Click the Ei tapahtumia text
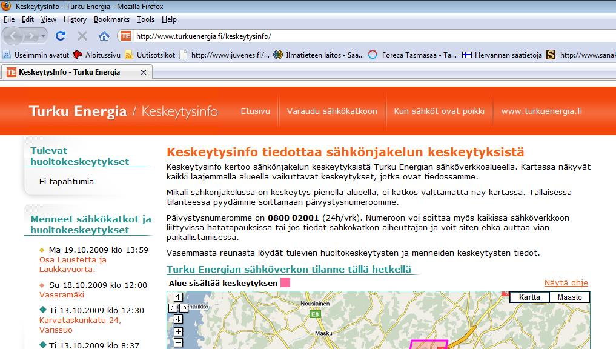The height and width of the screenshot is (349, 616). pos(67,181)
